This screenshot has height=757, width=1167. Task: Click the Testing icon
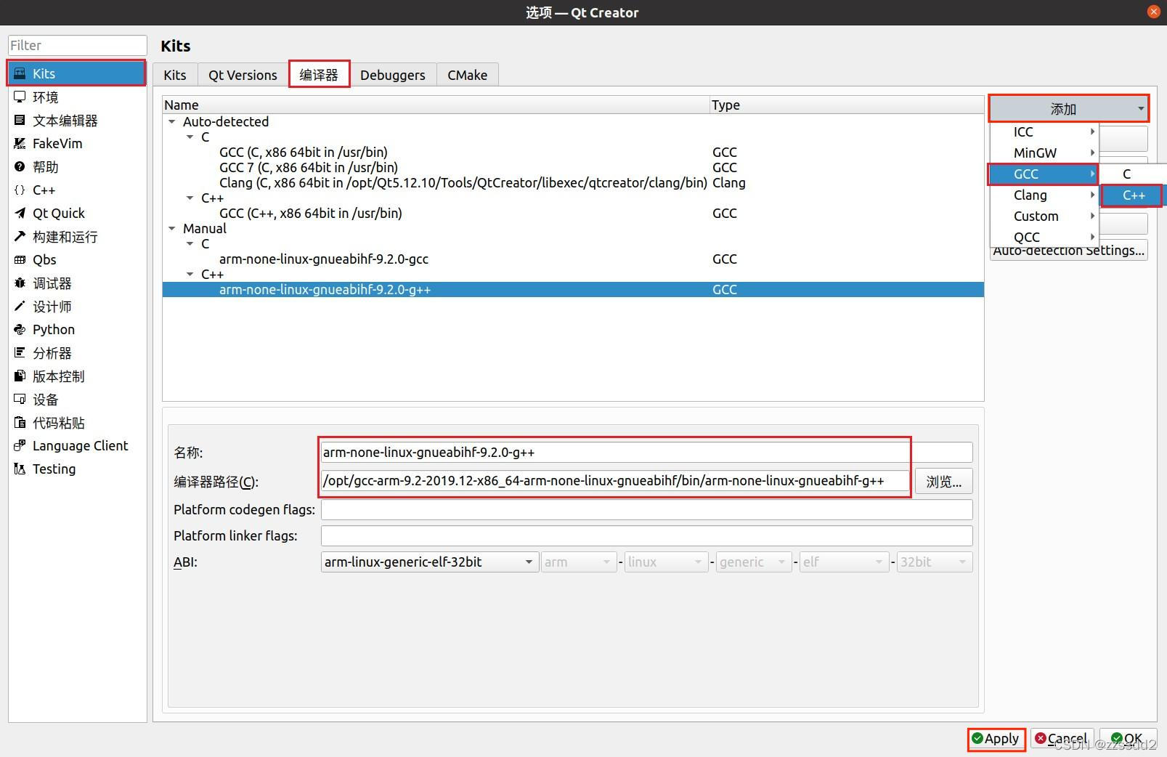20,469
